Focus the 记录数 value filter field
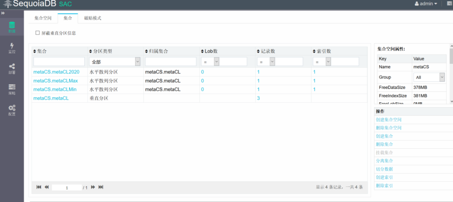The width and height of the screenshot is (453, 202). click(x=289, y=62)
